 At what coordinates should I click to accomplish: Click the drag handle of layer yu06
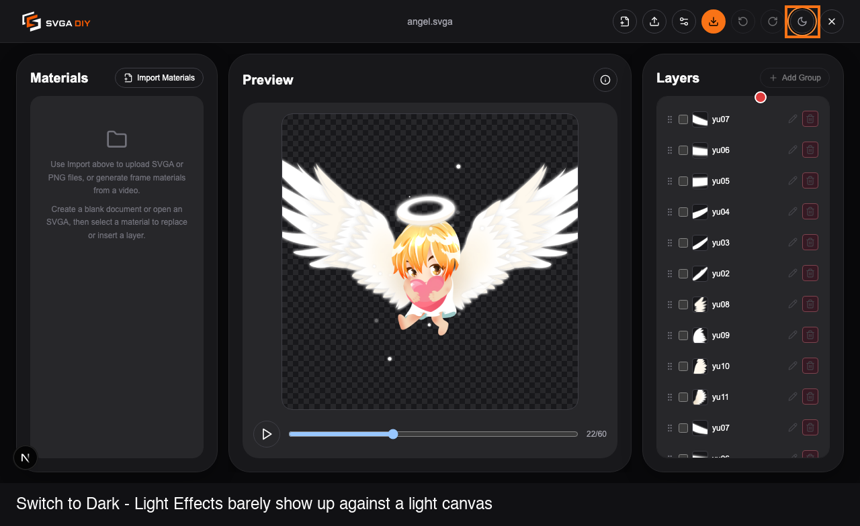670,150
